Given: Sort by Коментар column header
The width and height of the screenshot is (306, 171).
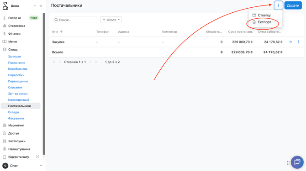Looking at the screenshot, I should [x=169, y=32].
